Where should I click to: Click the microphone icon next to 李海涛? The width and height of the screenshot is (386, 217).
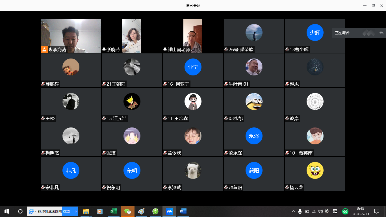click(50, 49)
